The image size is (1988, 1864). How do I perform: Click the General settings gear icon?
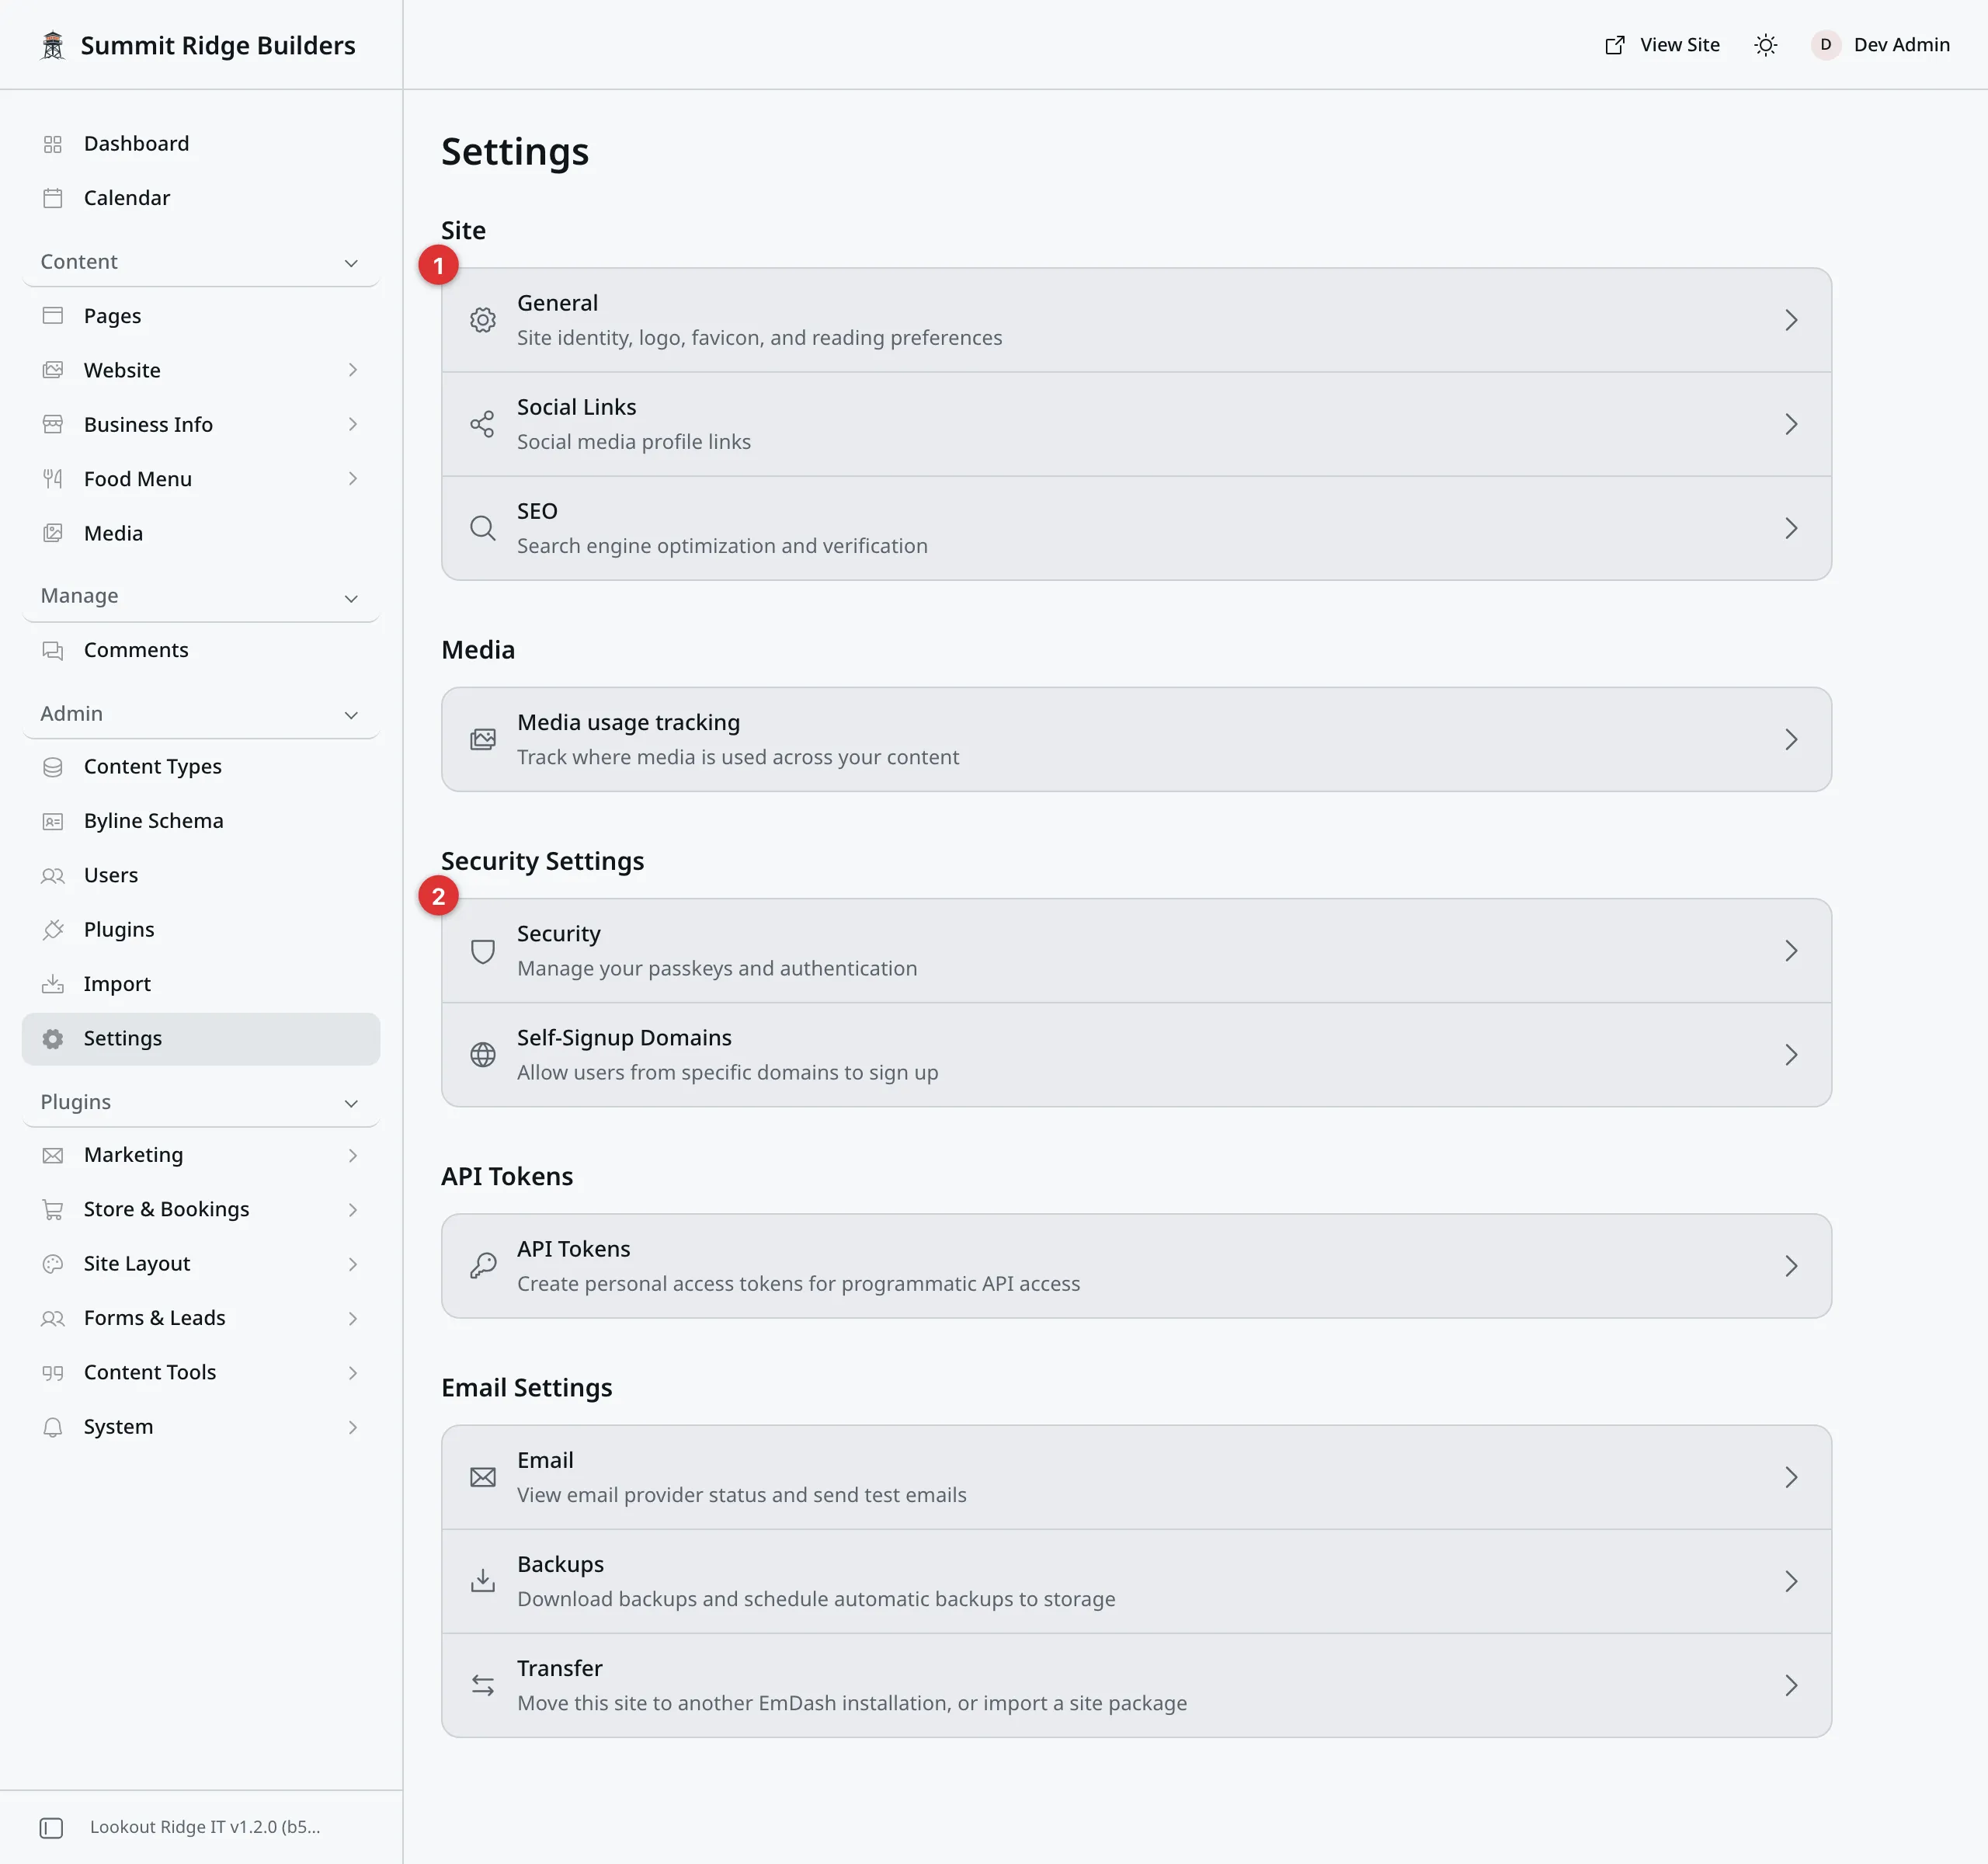[x=483, y=320]
